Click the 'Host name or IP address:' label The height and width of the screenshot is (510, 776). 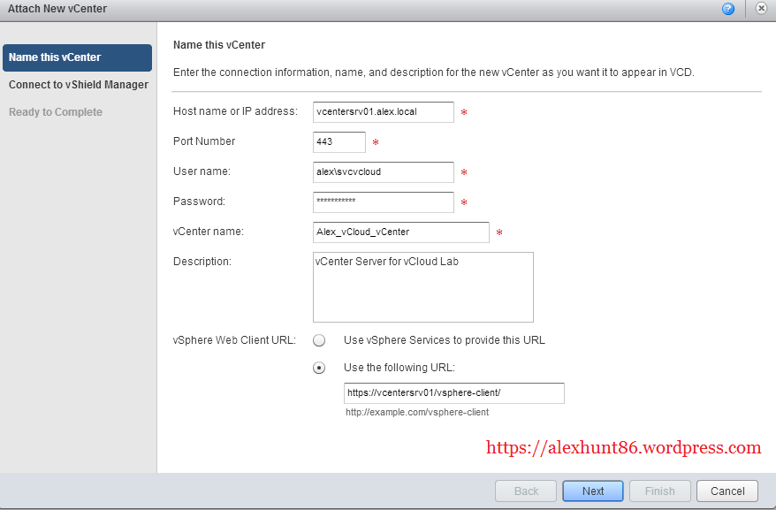pos(235,111)
